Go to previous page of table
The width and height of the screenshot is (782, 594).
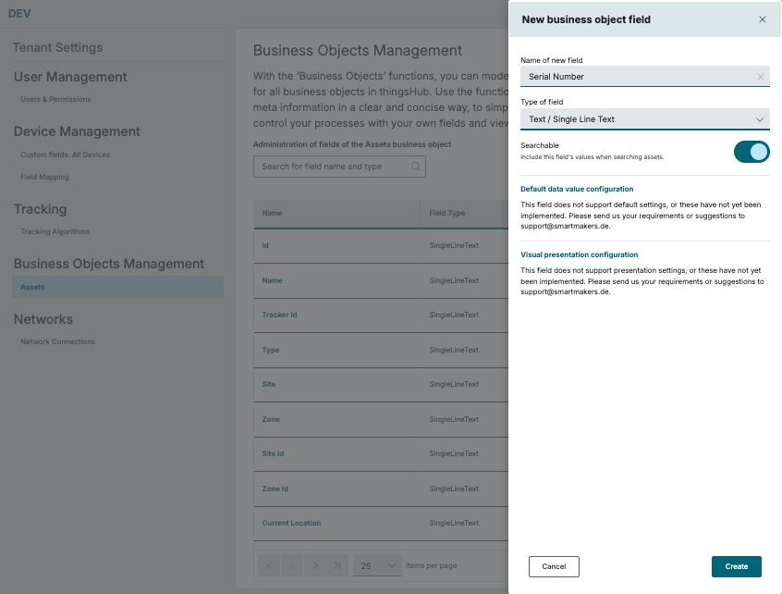click(292, 565)
